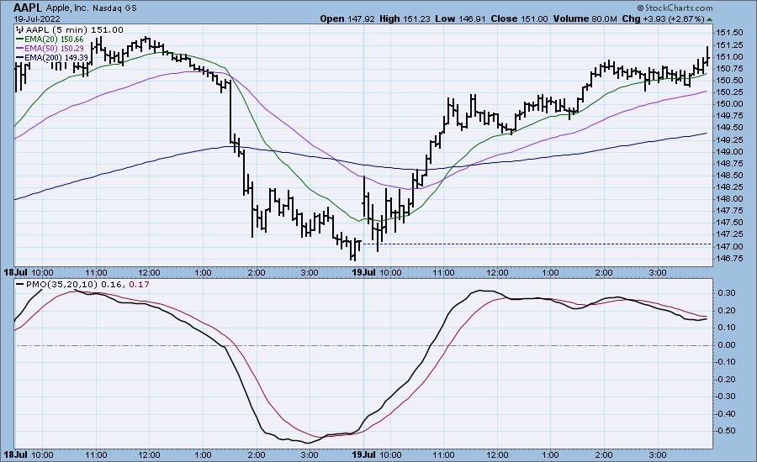
Task: Click the 146.75 price axis label
Action: click(729, 259)
